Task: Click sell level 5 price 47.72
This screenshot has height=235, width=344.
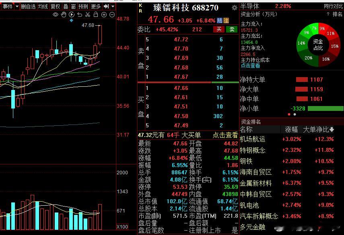Action: pos(181,39)
